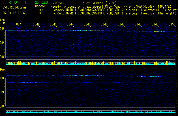Click the L-ch receiver description line
The width and height of the screenshot is (178, 116).
pyautogui.click(x=114, y=10)
